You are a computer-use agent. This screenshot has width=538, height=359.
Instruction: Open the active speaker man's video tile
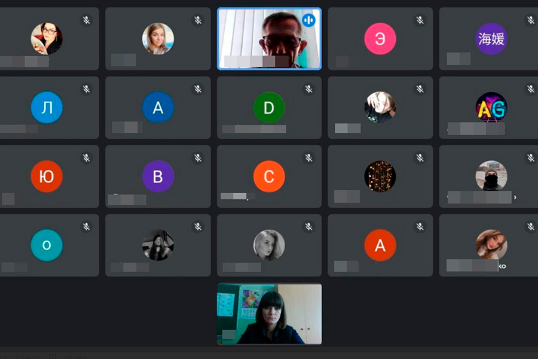[270, 39]
